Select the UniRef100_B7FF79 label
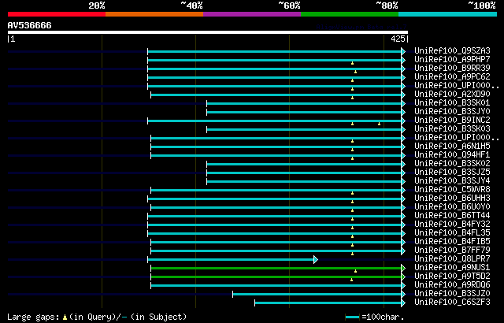 click(x=452, y=251)
